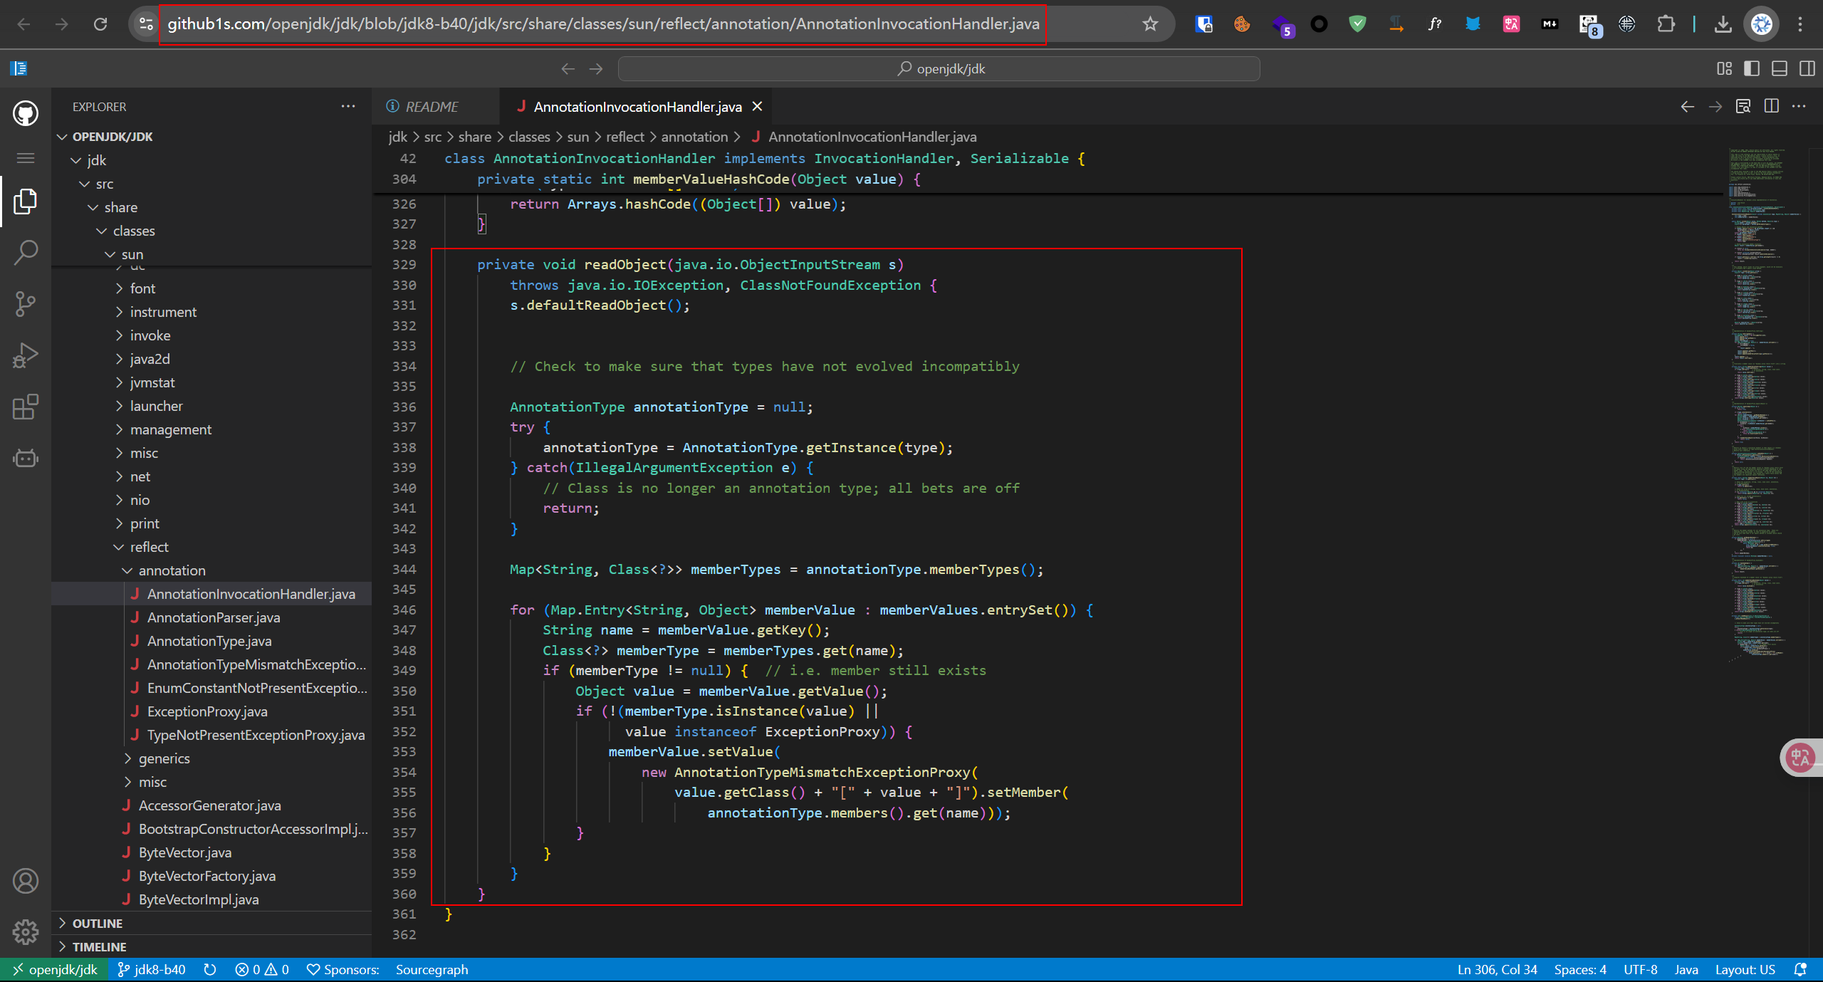Screen dimensions: 1823x982
Task: Navigate to the previous edit location in editor toolbar
Action: coord(1688,106)
